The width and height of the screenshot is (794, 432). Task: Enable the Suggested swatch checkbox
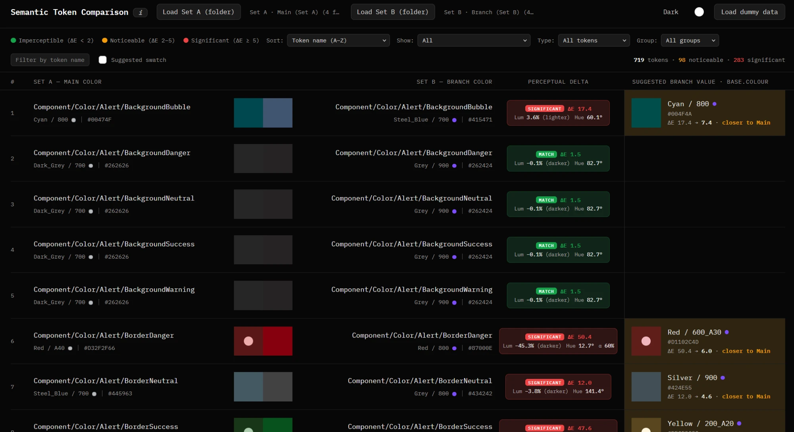point(102,60)
